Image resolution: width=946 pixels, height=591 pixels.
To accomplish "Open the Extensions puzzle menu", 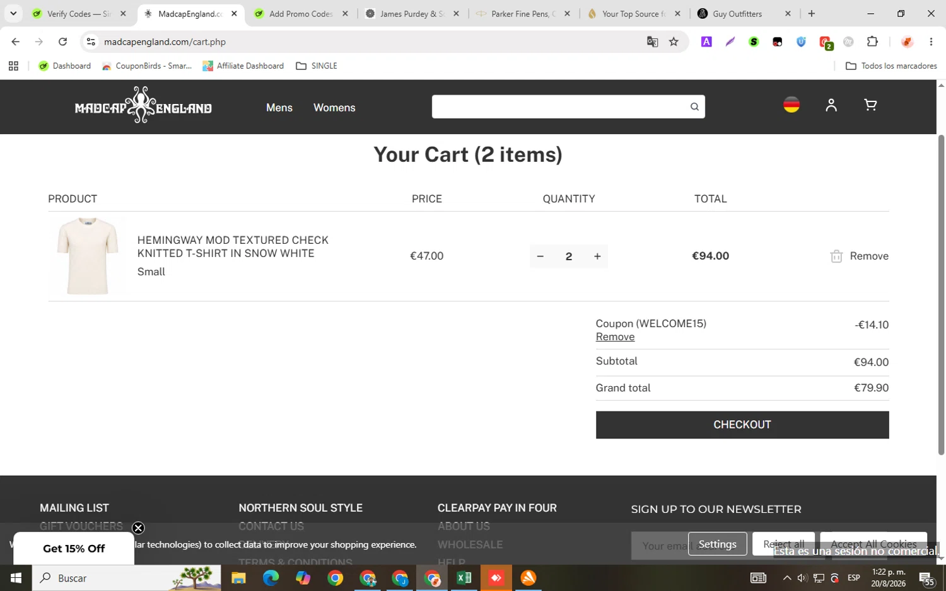I will (x=872, y=42).
